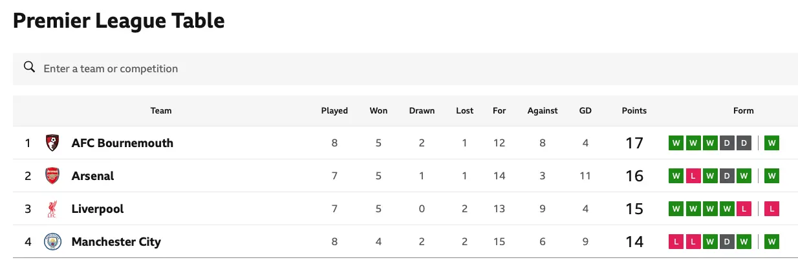Click the Points column header
The image size is (798, 260).
[634, 110]
